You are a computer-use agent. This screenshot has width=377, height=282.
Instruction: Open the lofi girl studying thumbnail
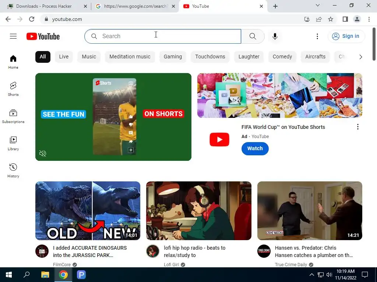click(199, 210)
